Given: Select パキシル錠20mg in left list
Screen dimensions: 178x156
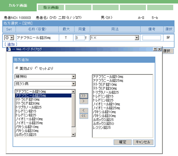Looking at the screenshot, I should [44, 131].
